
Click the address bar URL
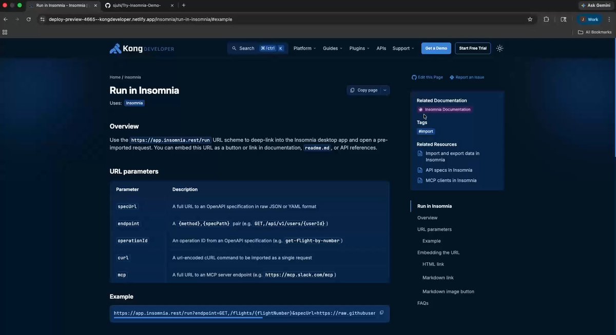pos(141,19)
